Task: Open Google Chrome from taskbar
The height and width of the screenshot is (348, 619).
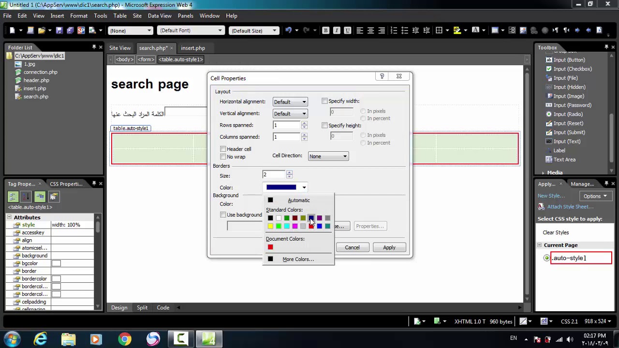Action: (125, 339)
